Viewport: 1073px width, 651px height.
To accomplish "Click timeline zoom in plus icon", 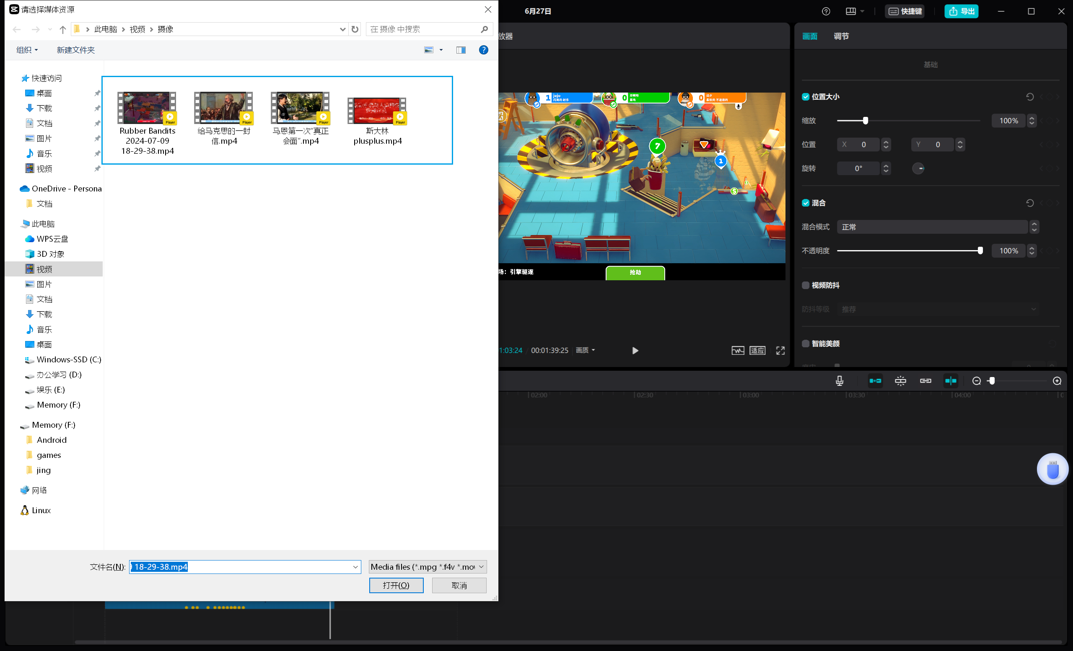I will tap(1057, 381).
